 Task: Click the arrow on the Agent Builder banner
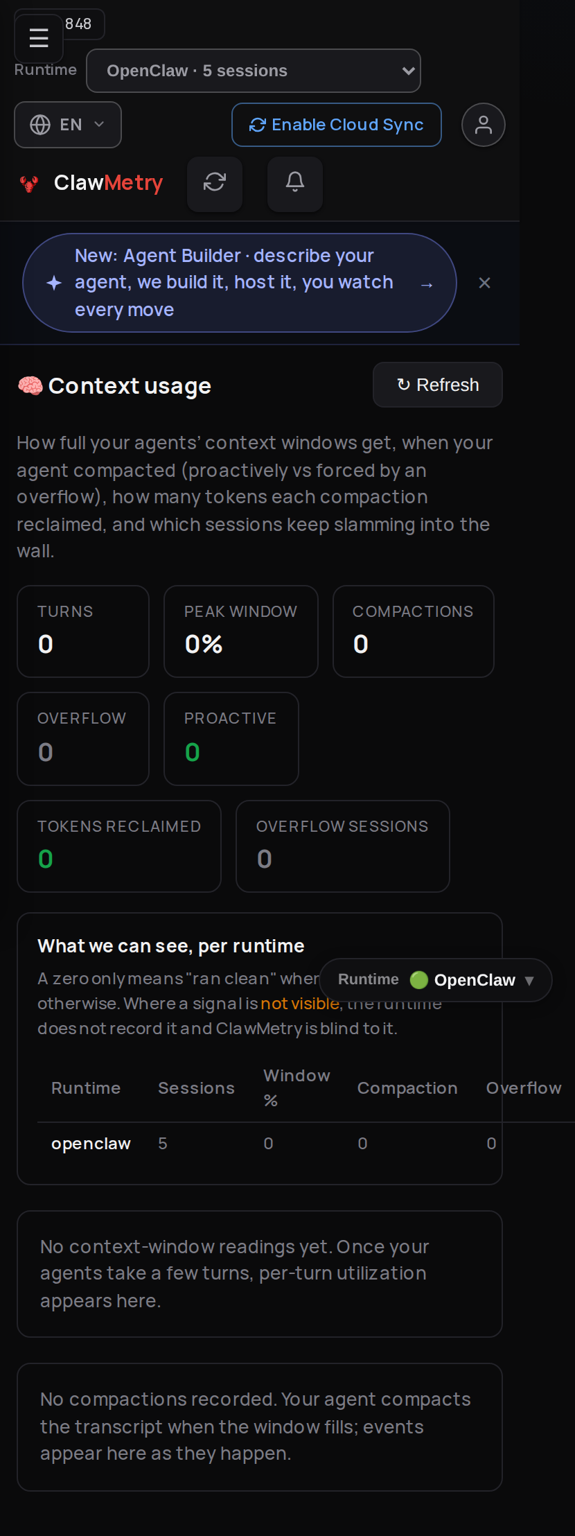pos(427,284)
